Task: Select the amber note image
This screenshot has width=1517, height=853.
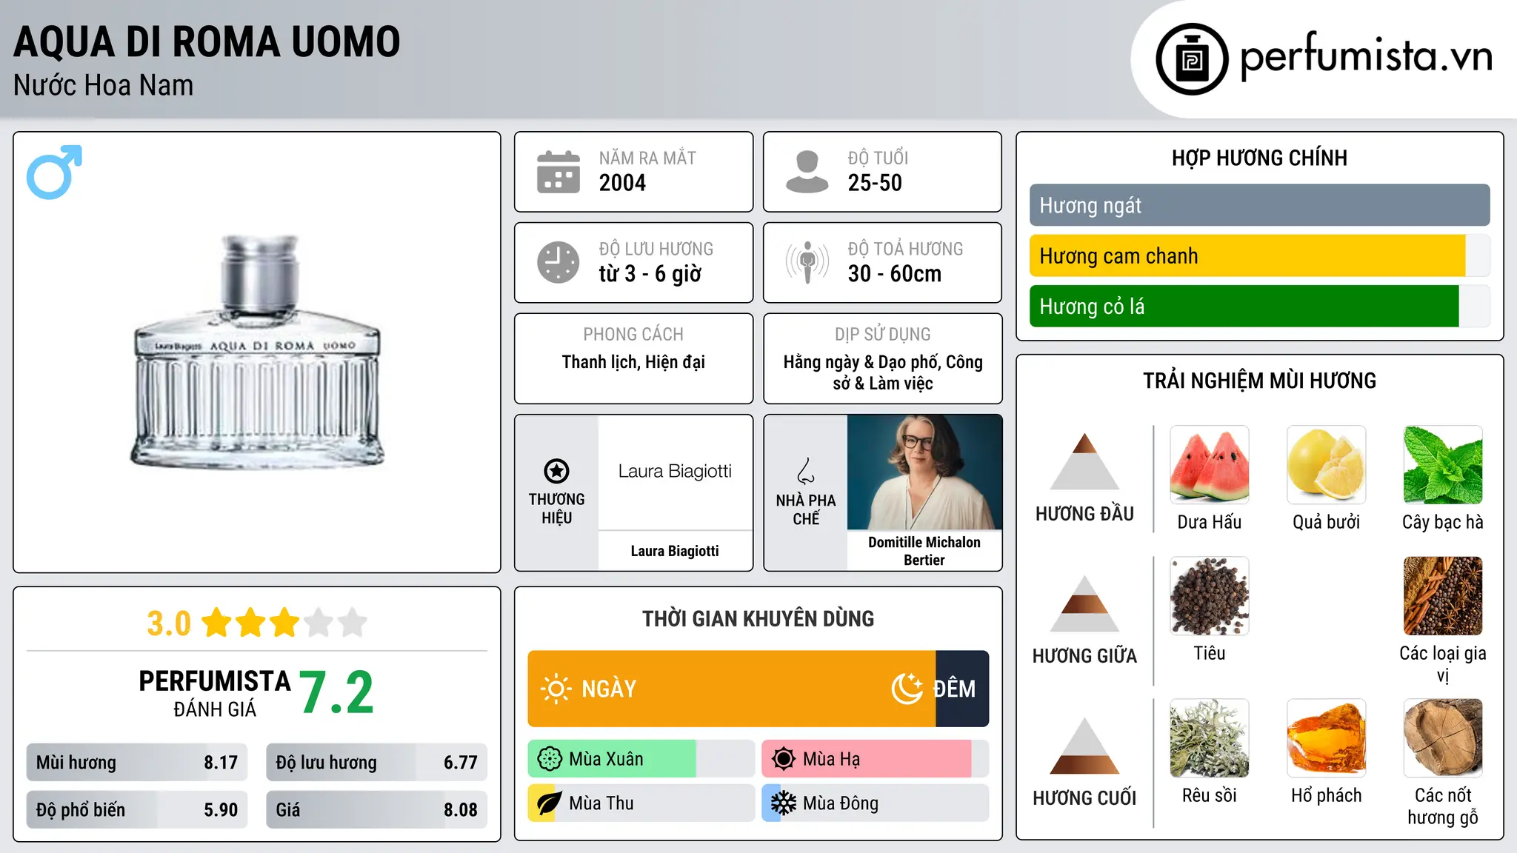Action: click(1327, 738)
